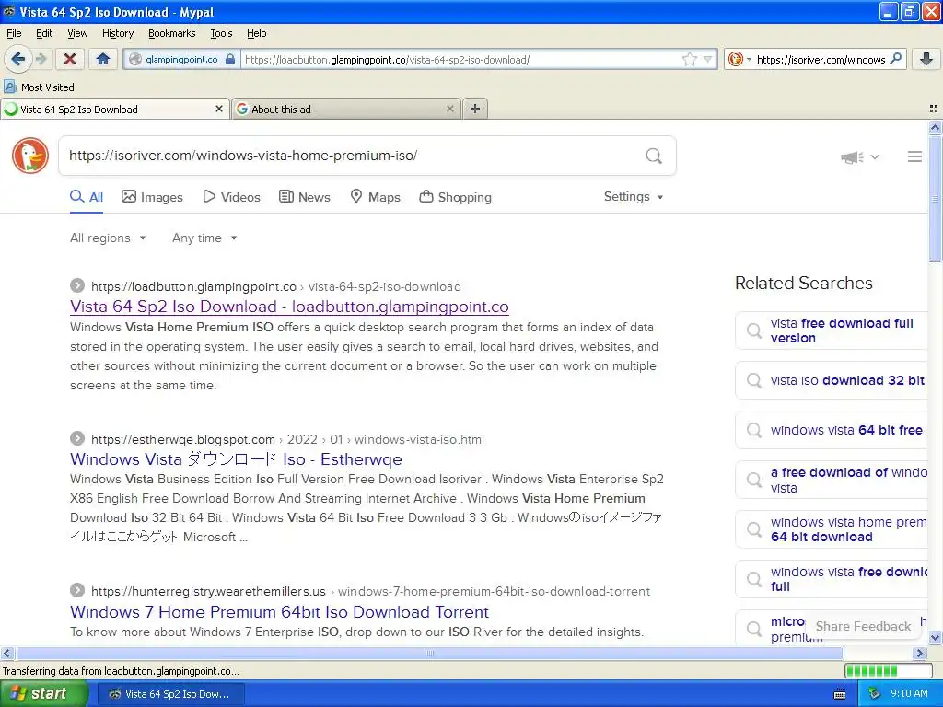Click the horizontal scrollbar thumb
The width and height of the screenshot is (943, 707).
tap(429, 653)
